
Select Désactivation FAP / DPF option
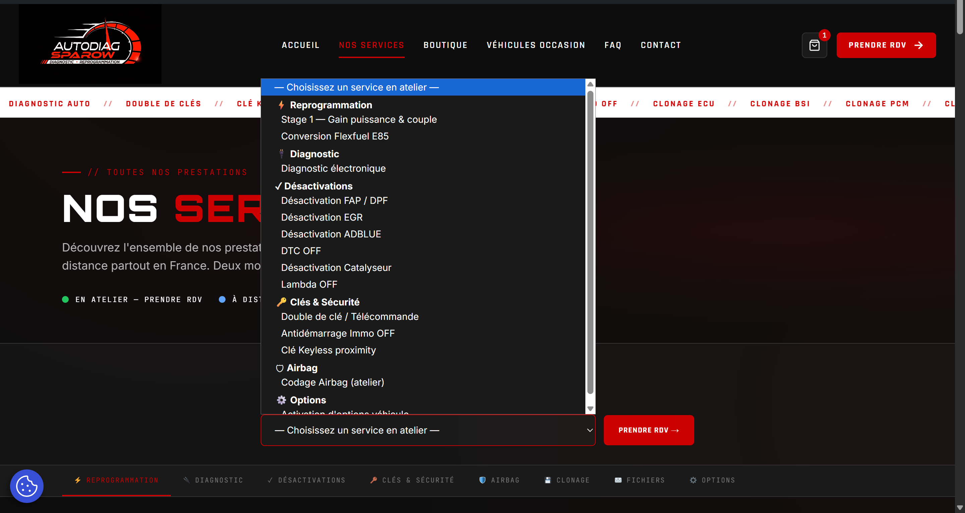coord(423,201)
